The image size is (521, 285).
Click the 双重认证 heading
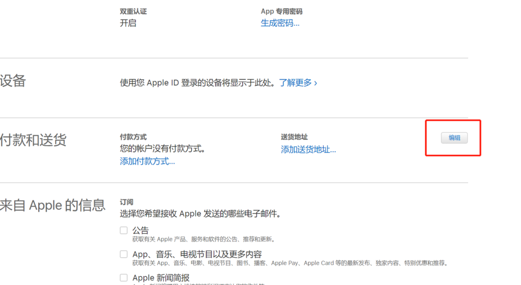(x=133, y=11)
